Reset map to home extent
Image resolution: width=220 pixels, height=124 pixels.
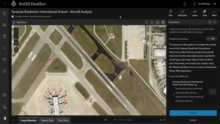click(x=16, y=43)
